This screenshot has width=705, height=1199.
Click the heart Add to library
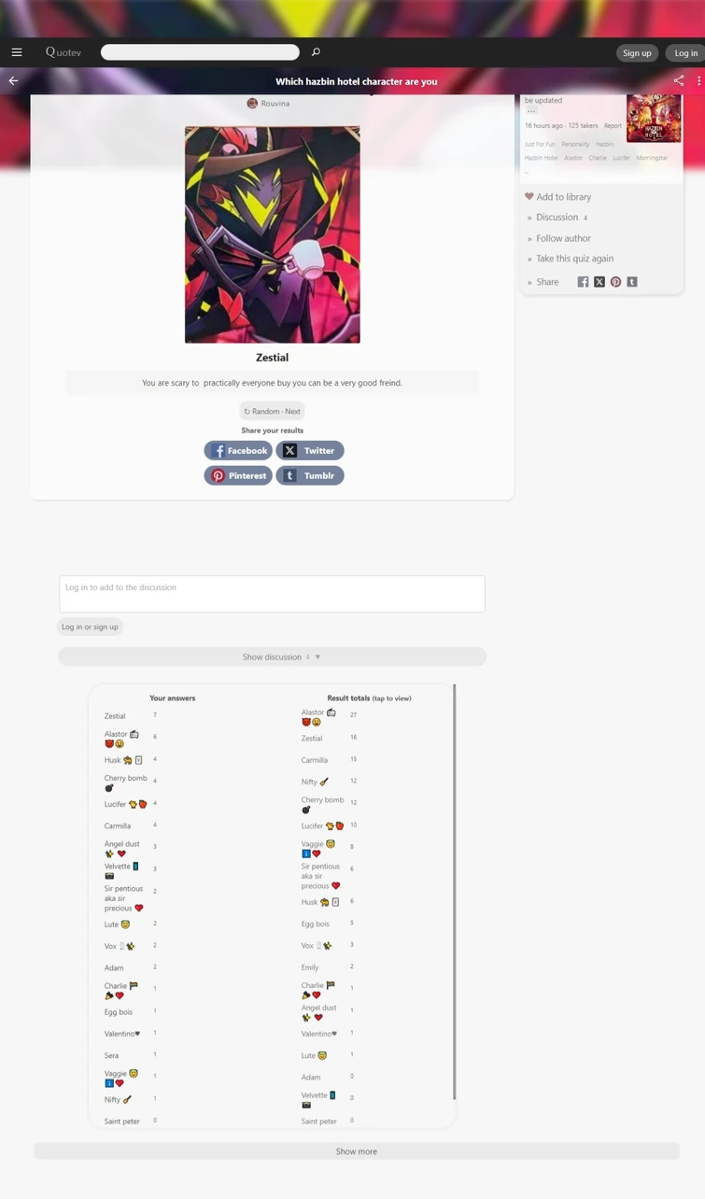(557, 197)
